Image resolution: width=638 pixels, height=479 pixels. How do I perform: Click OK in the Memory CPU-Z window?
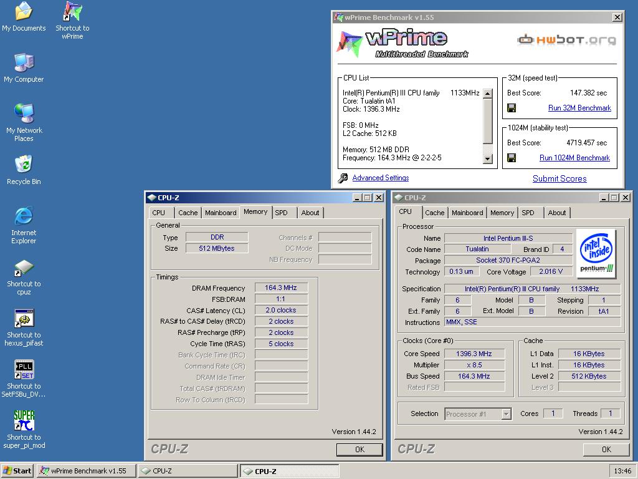click(359, 449)
